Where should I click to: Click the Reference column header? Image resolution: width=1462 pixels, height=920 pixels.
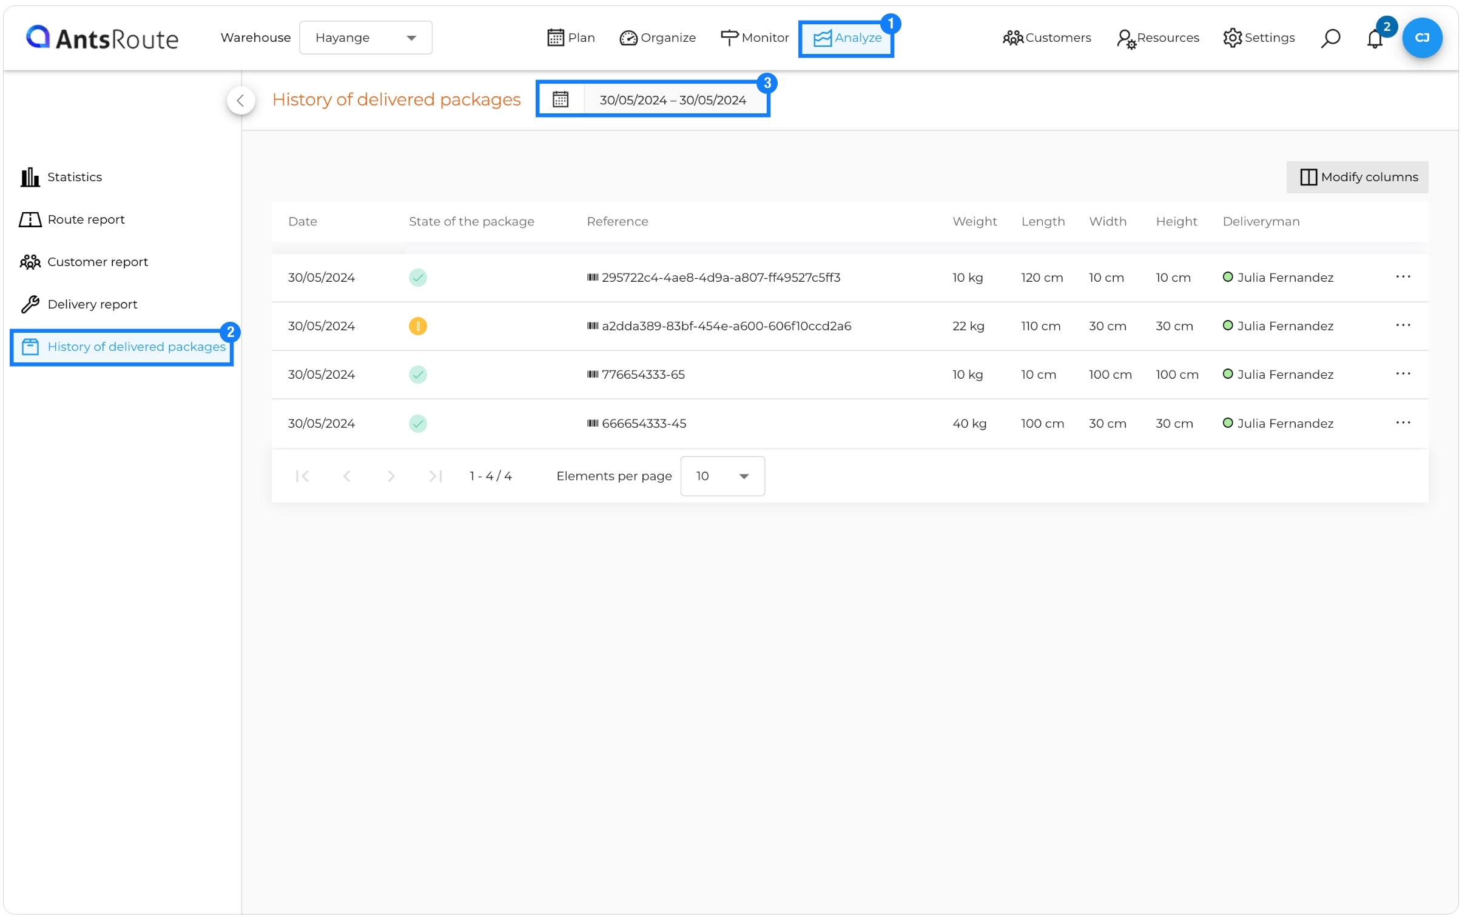tap(617, 221)
